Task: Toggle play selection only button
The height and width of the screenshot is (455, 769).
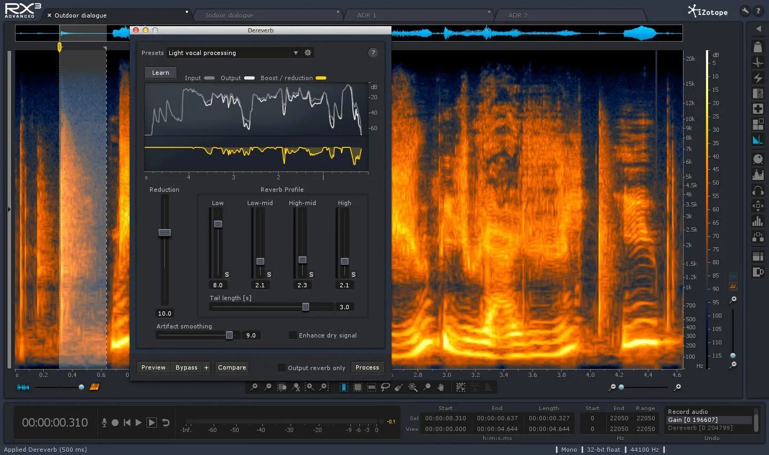Action: pyautogui.click(x=152, y=422)
